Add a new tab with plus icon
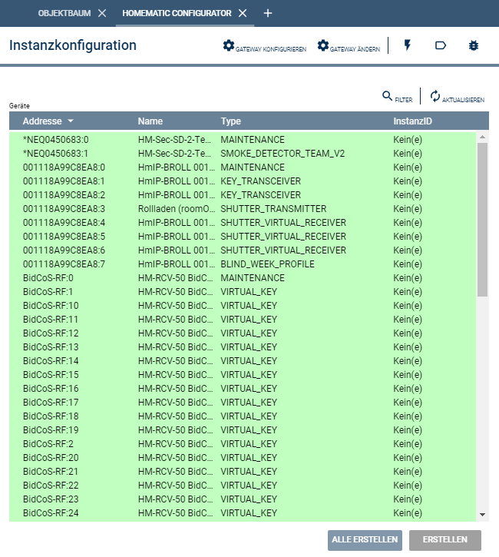 click(267, 13)
